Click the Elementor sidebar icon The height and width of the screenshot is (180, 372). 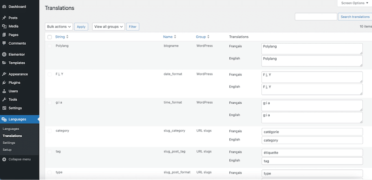point(4,54)
